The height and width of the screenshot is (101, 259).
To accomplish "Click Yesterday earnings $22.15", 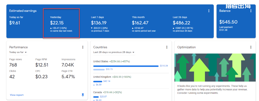I will point(57,23).
